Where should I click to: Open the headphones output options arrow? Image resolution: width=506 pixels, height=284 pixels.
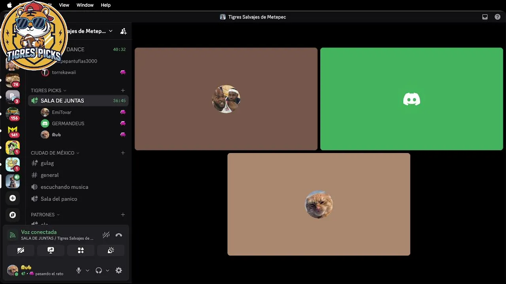[x=108, y=270]
